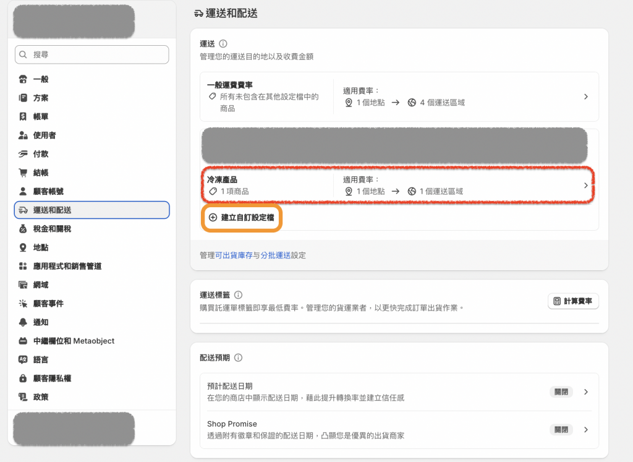
Task: Click the shopping cart icon for 結帳
Action: (23, 173)
